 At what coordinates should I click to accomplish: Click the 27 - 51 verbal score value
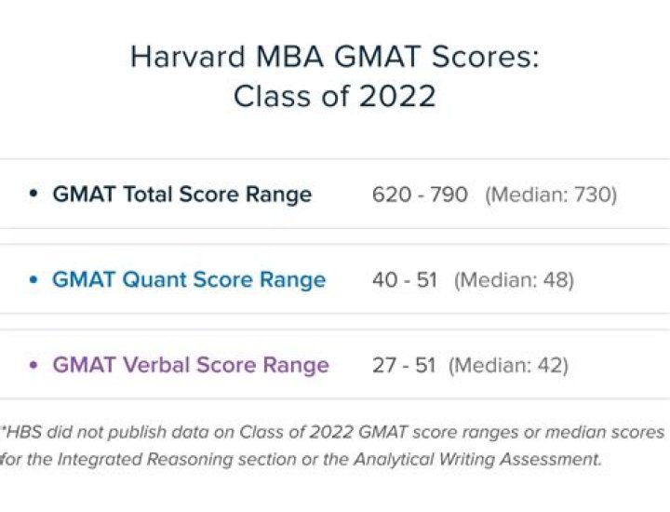click(403, 365)
